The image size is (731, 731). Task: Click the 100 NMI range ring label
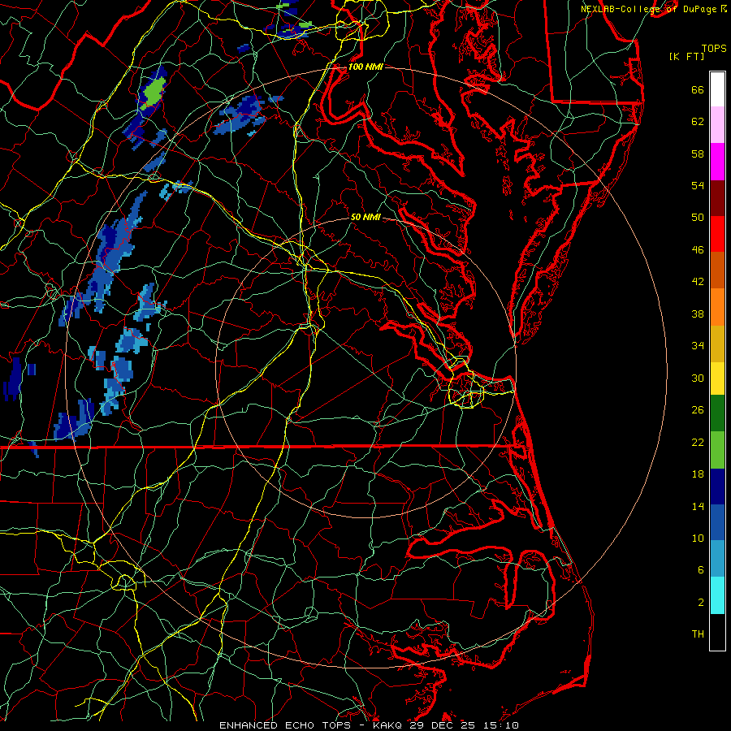[365, 67]
